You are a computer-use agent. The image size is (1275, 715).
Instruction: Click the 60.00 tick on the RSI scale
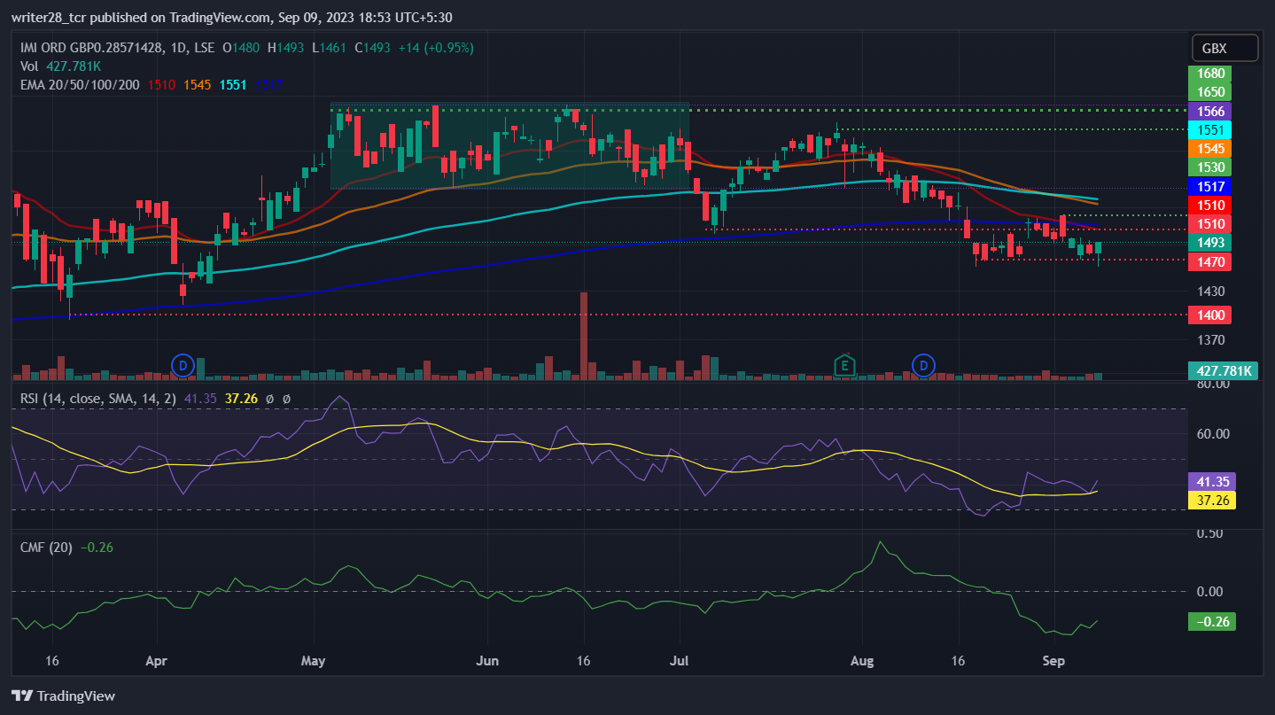click(1212, 434)
